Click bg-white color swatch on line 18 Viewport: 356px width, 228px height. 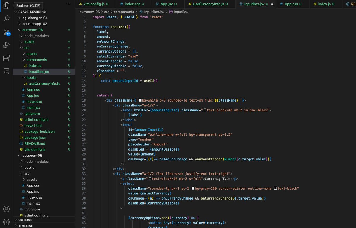tap(140, 100)
